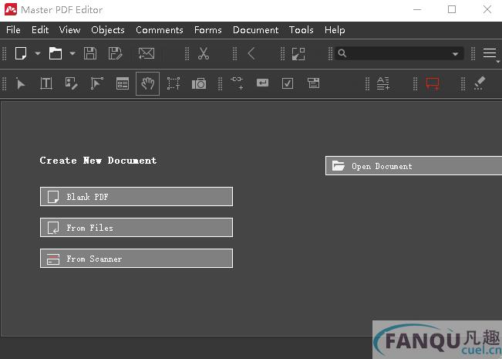Open the File menu
Image resolution: width=502 pixels, height=359 pixels.
pyautogui.click(x=13, y=30)
